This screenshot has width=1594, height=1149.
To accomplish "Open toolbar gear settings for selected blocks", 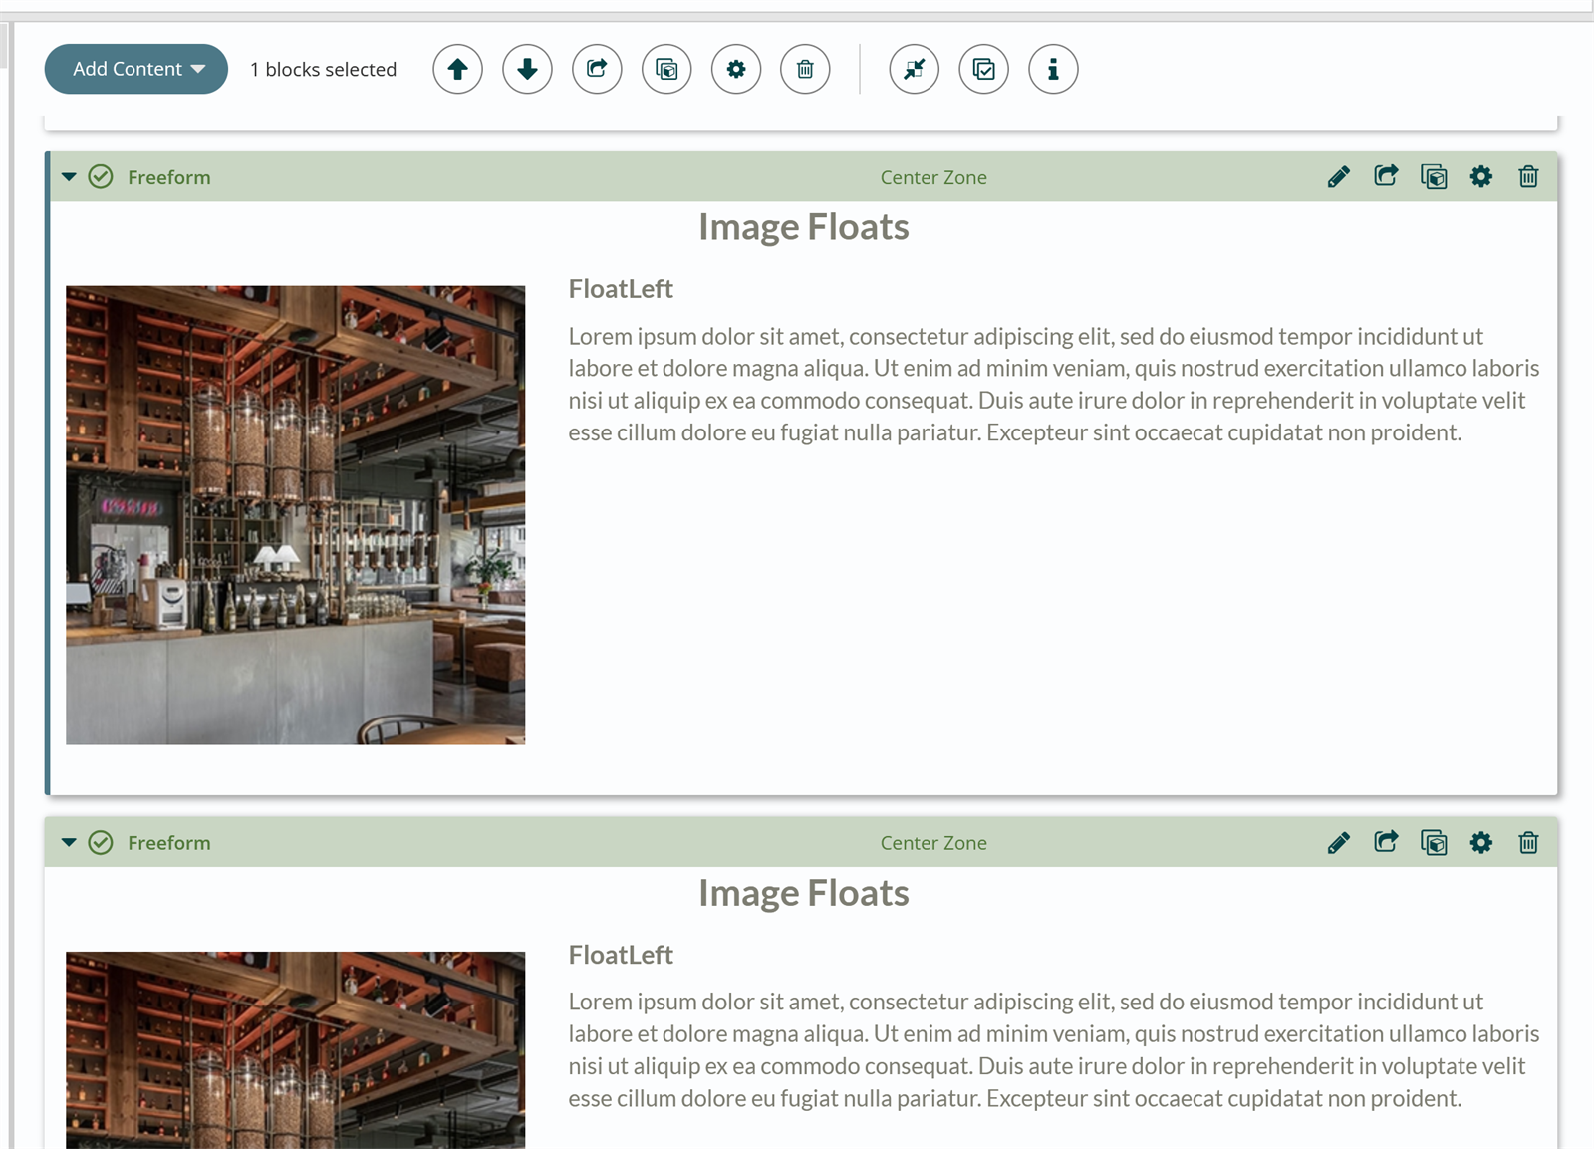I will [736, 69].
